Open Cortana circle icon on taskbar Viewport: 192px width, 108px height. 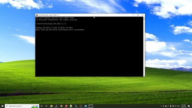coord(42,106)
